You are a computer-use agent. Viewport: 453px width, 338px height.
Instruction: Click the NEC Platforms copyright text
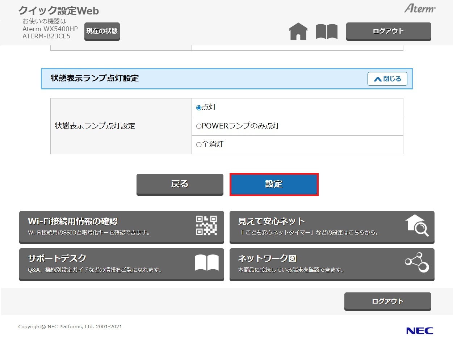coord(70,327)
